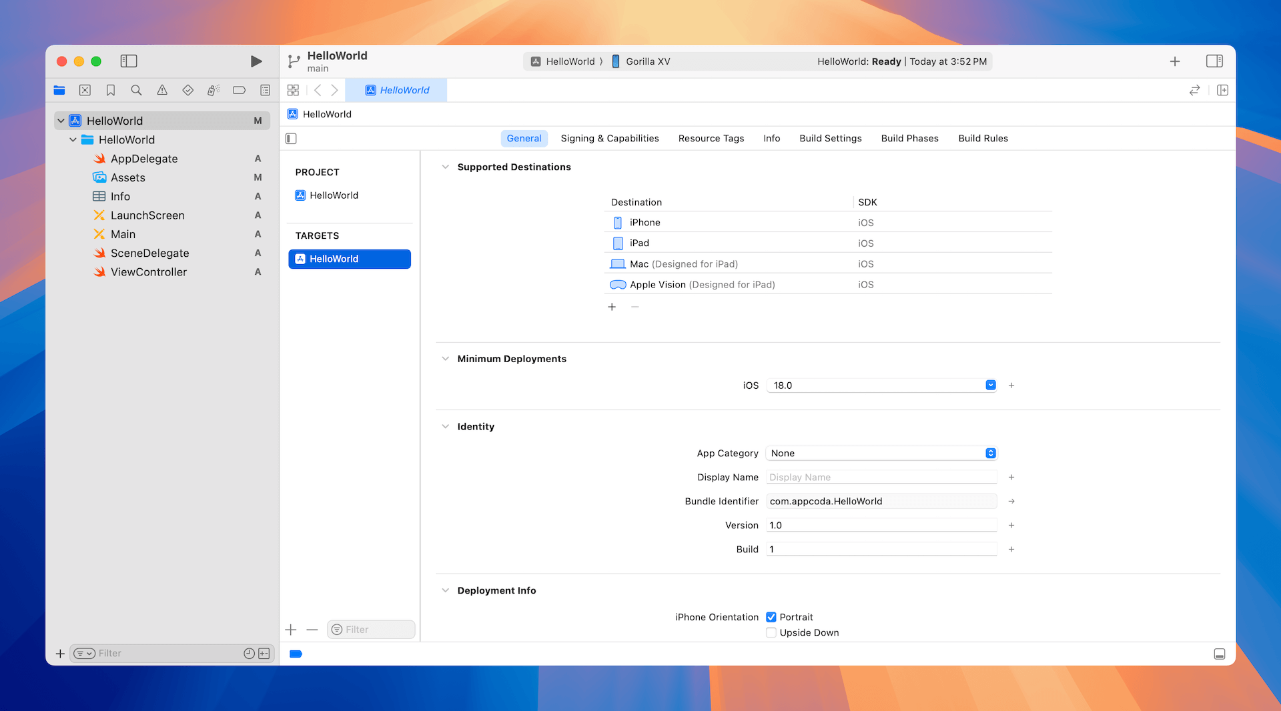
Task: Open the Source Control navigator icon
Action: pyautogui.click(x=85, y=90)
